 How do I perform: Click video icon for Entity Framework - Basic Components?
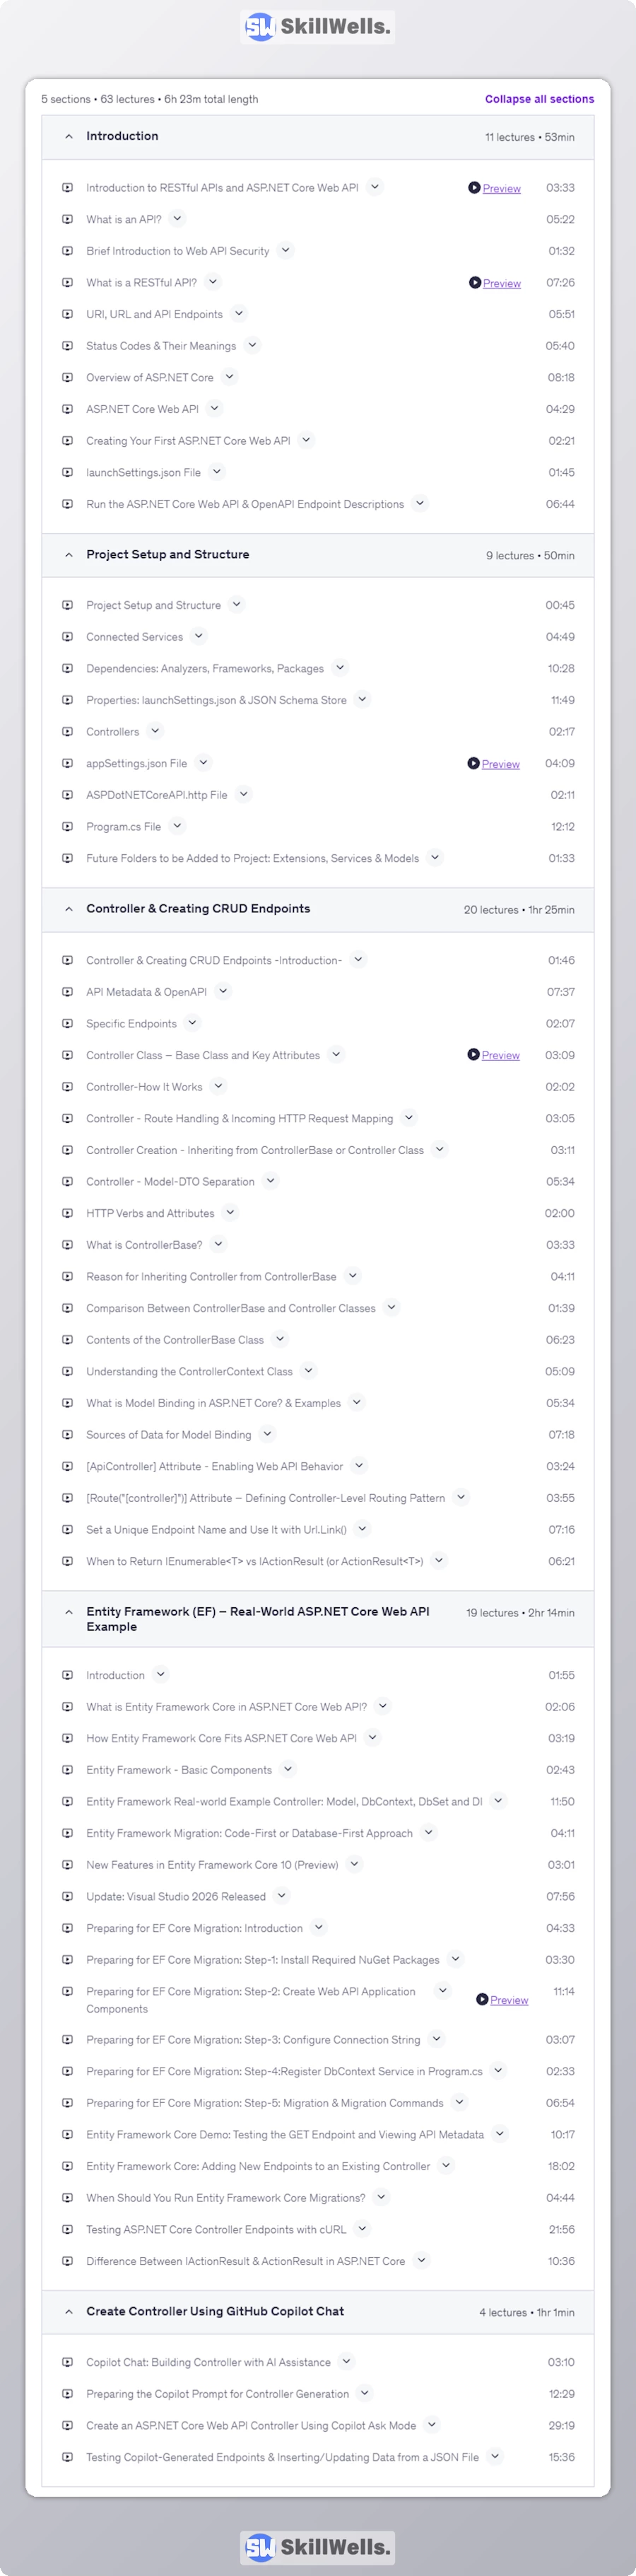tap(67, 1770)
